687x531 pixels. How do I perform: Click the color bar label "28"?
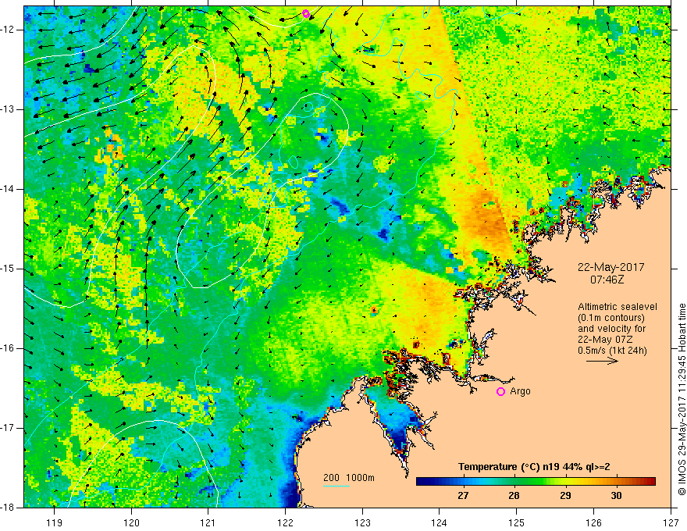pyautogui.click(x=514, y=496)
